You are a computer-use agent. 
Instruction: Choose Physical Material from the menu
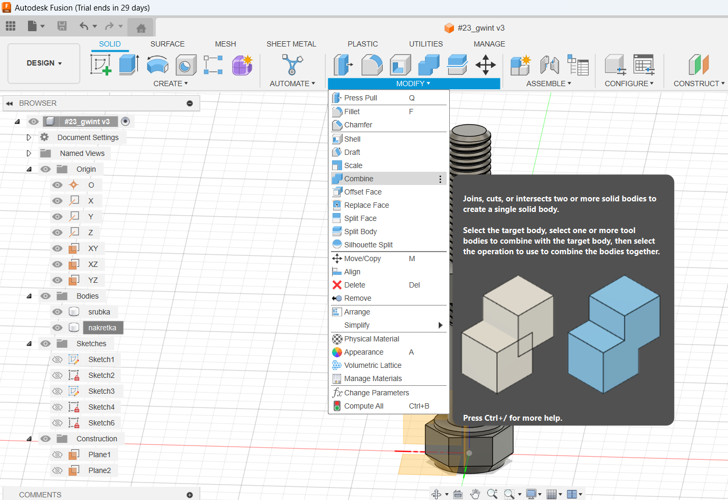[389, 339]
